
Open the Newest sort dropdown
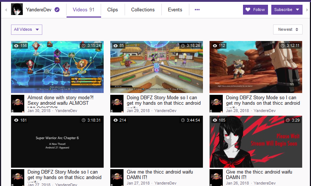pos(287,29)
